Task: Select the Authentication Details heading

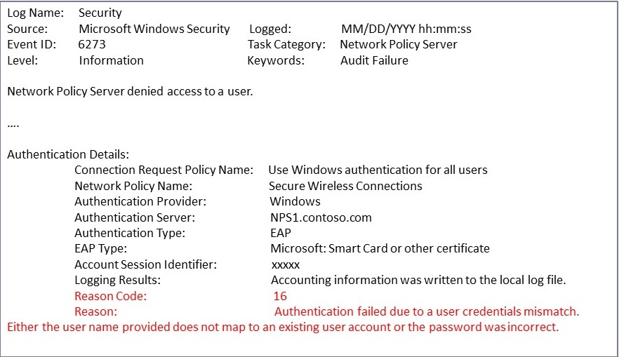Action: 68,154
